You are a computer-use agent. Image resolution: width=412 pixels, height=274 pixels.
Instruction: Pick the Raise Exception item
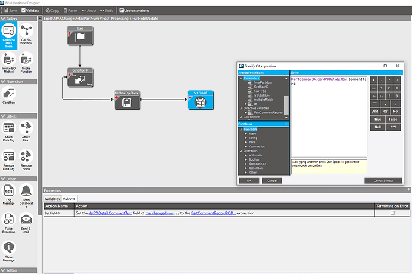click(x=9, y=223)
